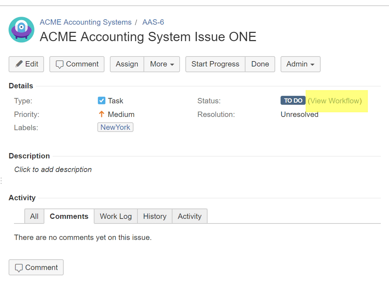The height and width of the screenshot is (285, 389).
Task: Select the All activity tab
Action: click(x=34, y=216)
